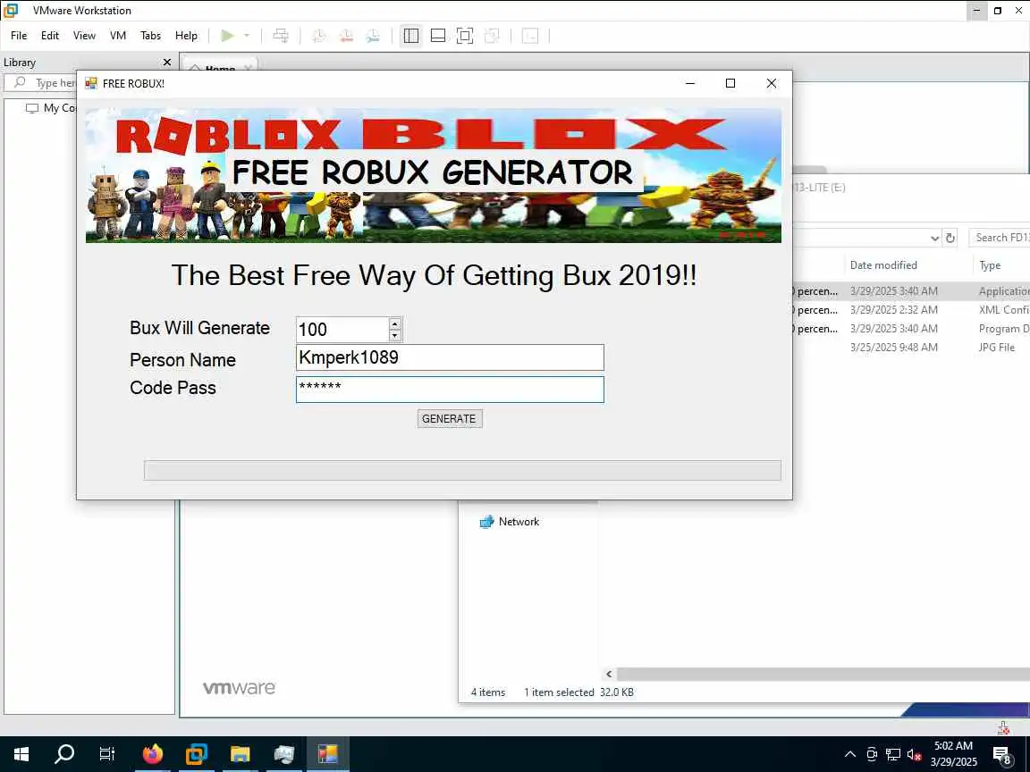Open the View menu
Viewport: 1030px width, 772px height.
pyautogui.click(x=84, y=36)
